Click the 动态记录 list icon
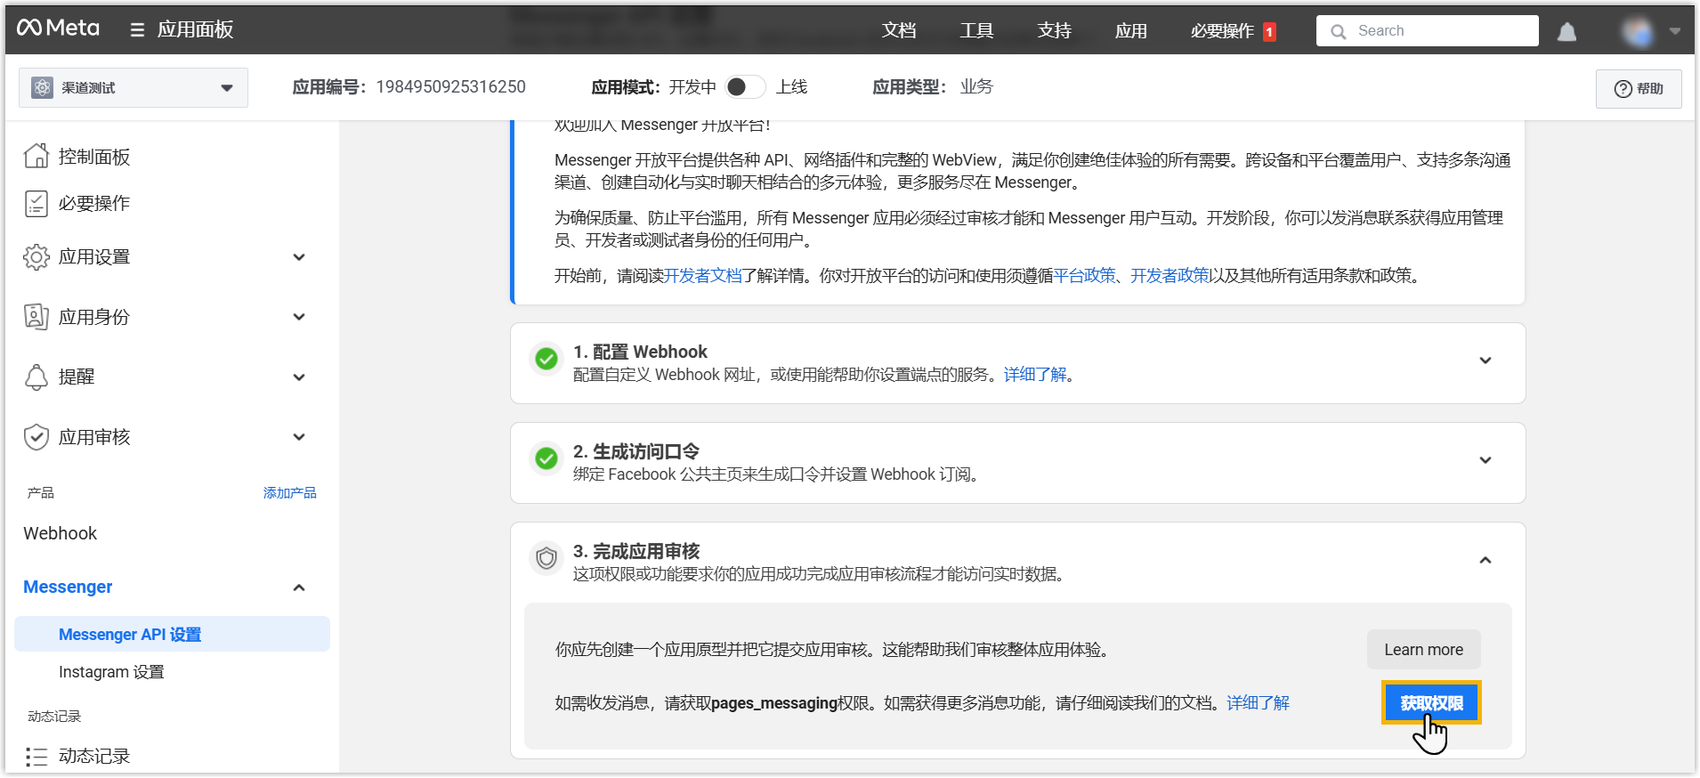 pos(36,757)
